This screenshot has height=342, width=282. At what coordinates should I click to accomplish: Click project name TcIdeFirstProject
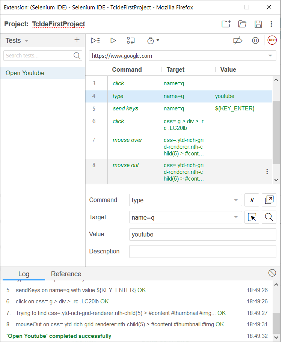[59, 24]
